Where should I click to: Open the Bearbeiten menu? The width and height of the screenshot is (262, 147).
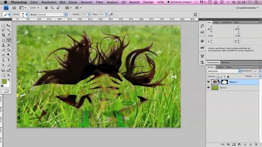[49, 2]
